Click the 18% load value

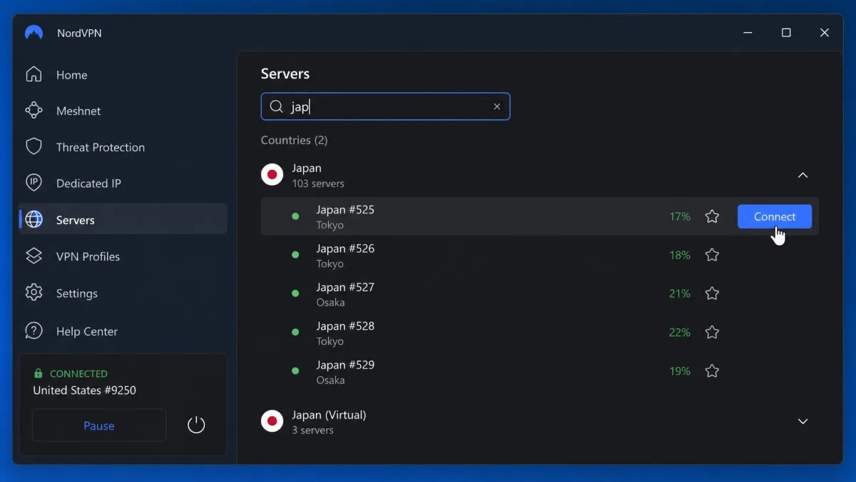coord(680,255)
